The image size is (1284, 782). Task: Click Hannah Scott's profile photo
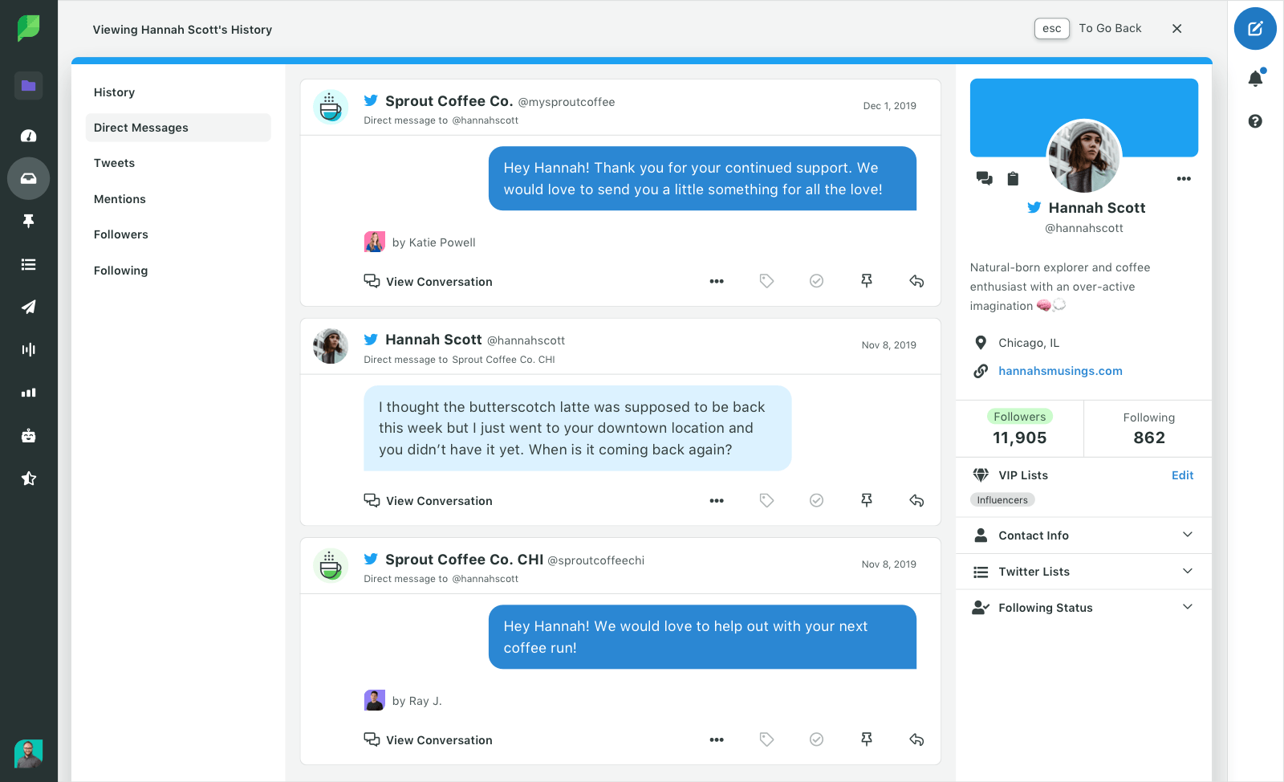[x=1083, y=157]
